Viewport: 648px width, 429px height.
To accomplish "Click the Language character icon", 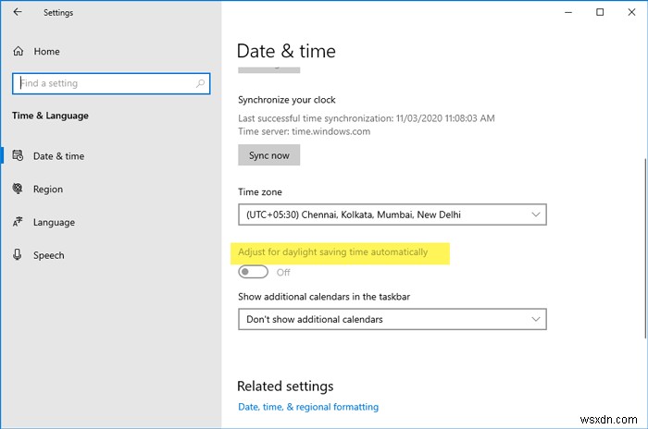I will pos(18,222).
